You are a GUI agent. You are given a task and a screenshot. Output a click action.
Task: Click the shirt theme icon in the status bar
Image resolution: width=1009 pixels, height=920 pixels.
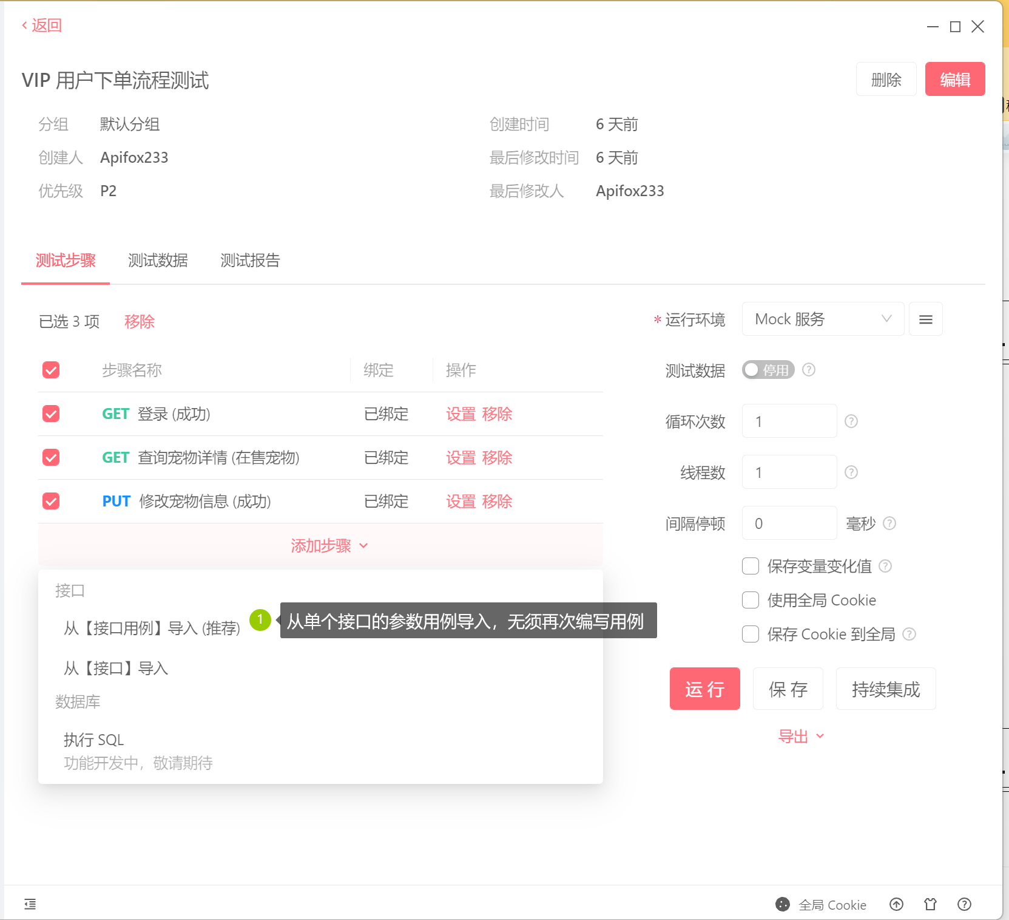tap(930, 904)
